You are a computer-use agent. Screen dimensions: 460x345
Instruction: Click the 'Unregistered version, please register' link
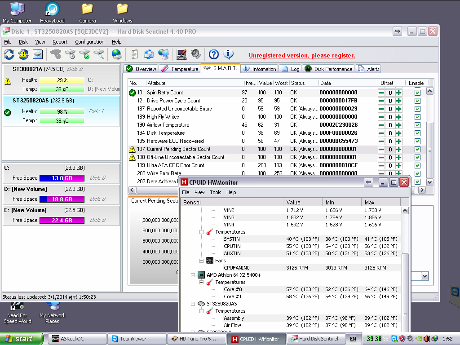(302, 56)
